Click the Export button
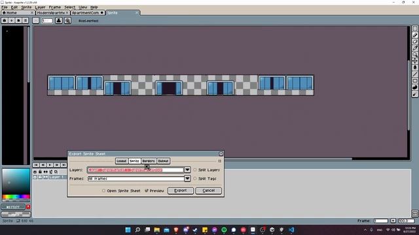Image resolution: width=419 pixels, height=235 pixels. pyautogui.click(x=181, y=191)
